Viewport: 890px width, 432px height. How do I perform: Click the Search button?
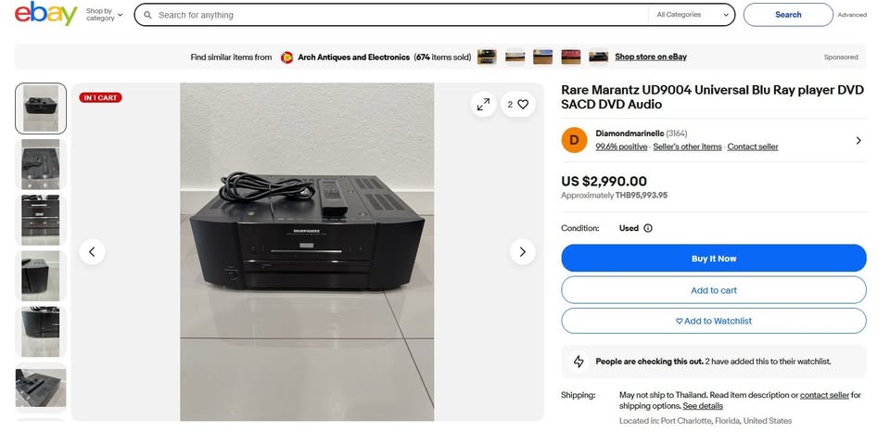[788, 15]
